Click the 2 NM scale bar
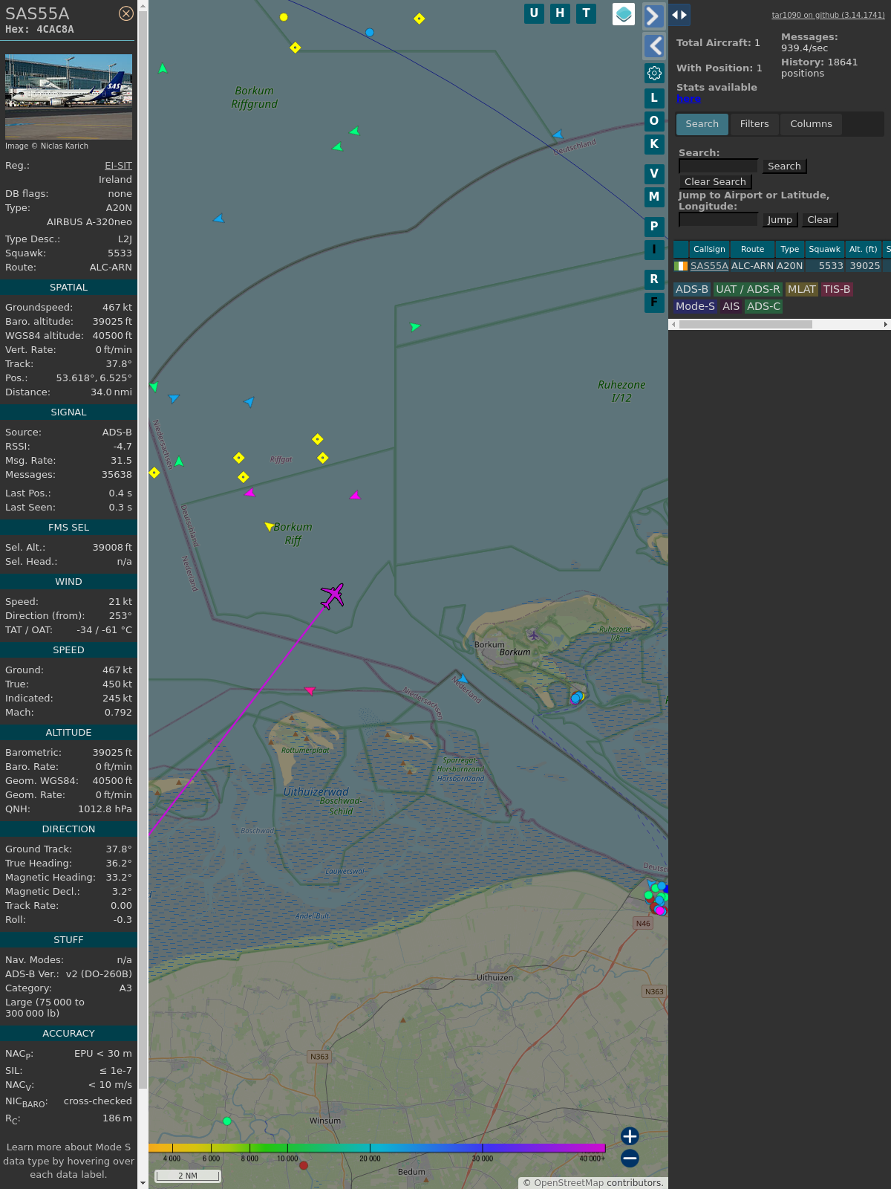 [188, 1176]
